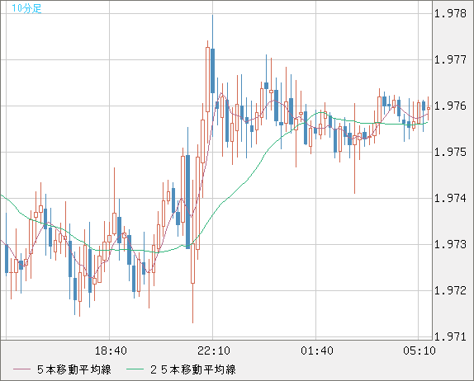Select the 1.975 price axis label
Viewport: 474px width, 381px height.
point(450,152)
